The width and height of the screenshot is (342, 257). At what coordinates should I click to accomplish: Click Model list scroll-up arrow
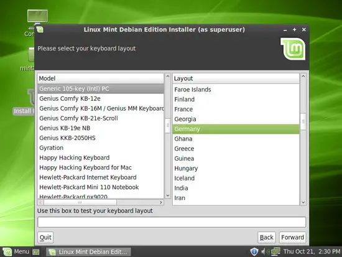pos(168,76)
